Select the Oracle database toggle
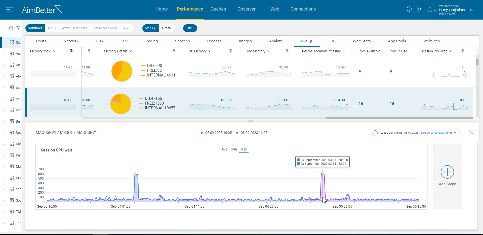This screenshot has width=483, height=235. 167,28
